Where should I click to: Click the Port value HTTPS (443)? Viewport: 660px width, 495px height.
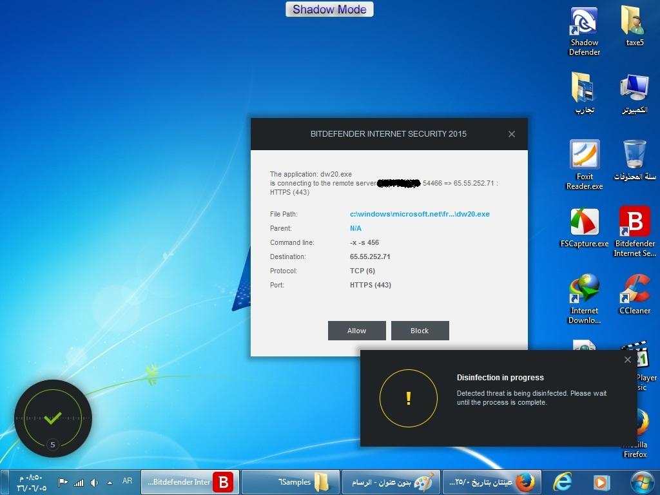tap(371, 285)
